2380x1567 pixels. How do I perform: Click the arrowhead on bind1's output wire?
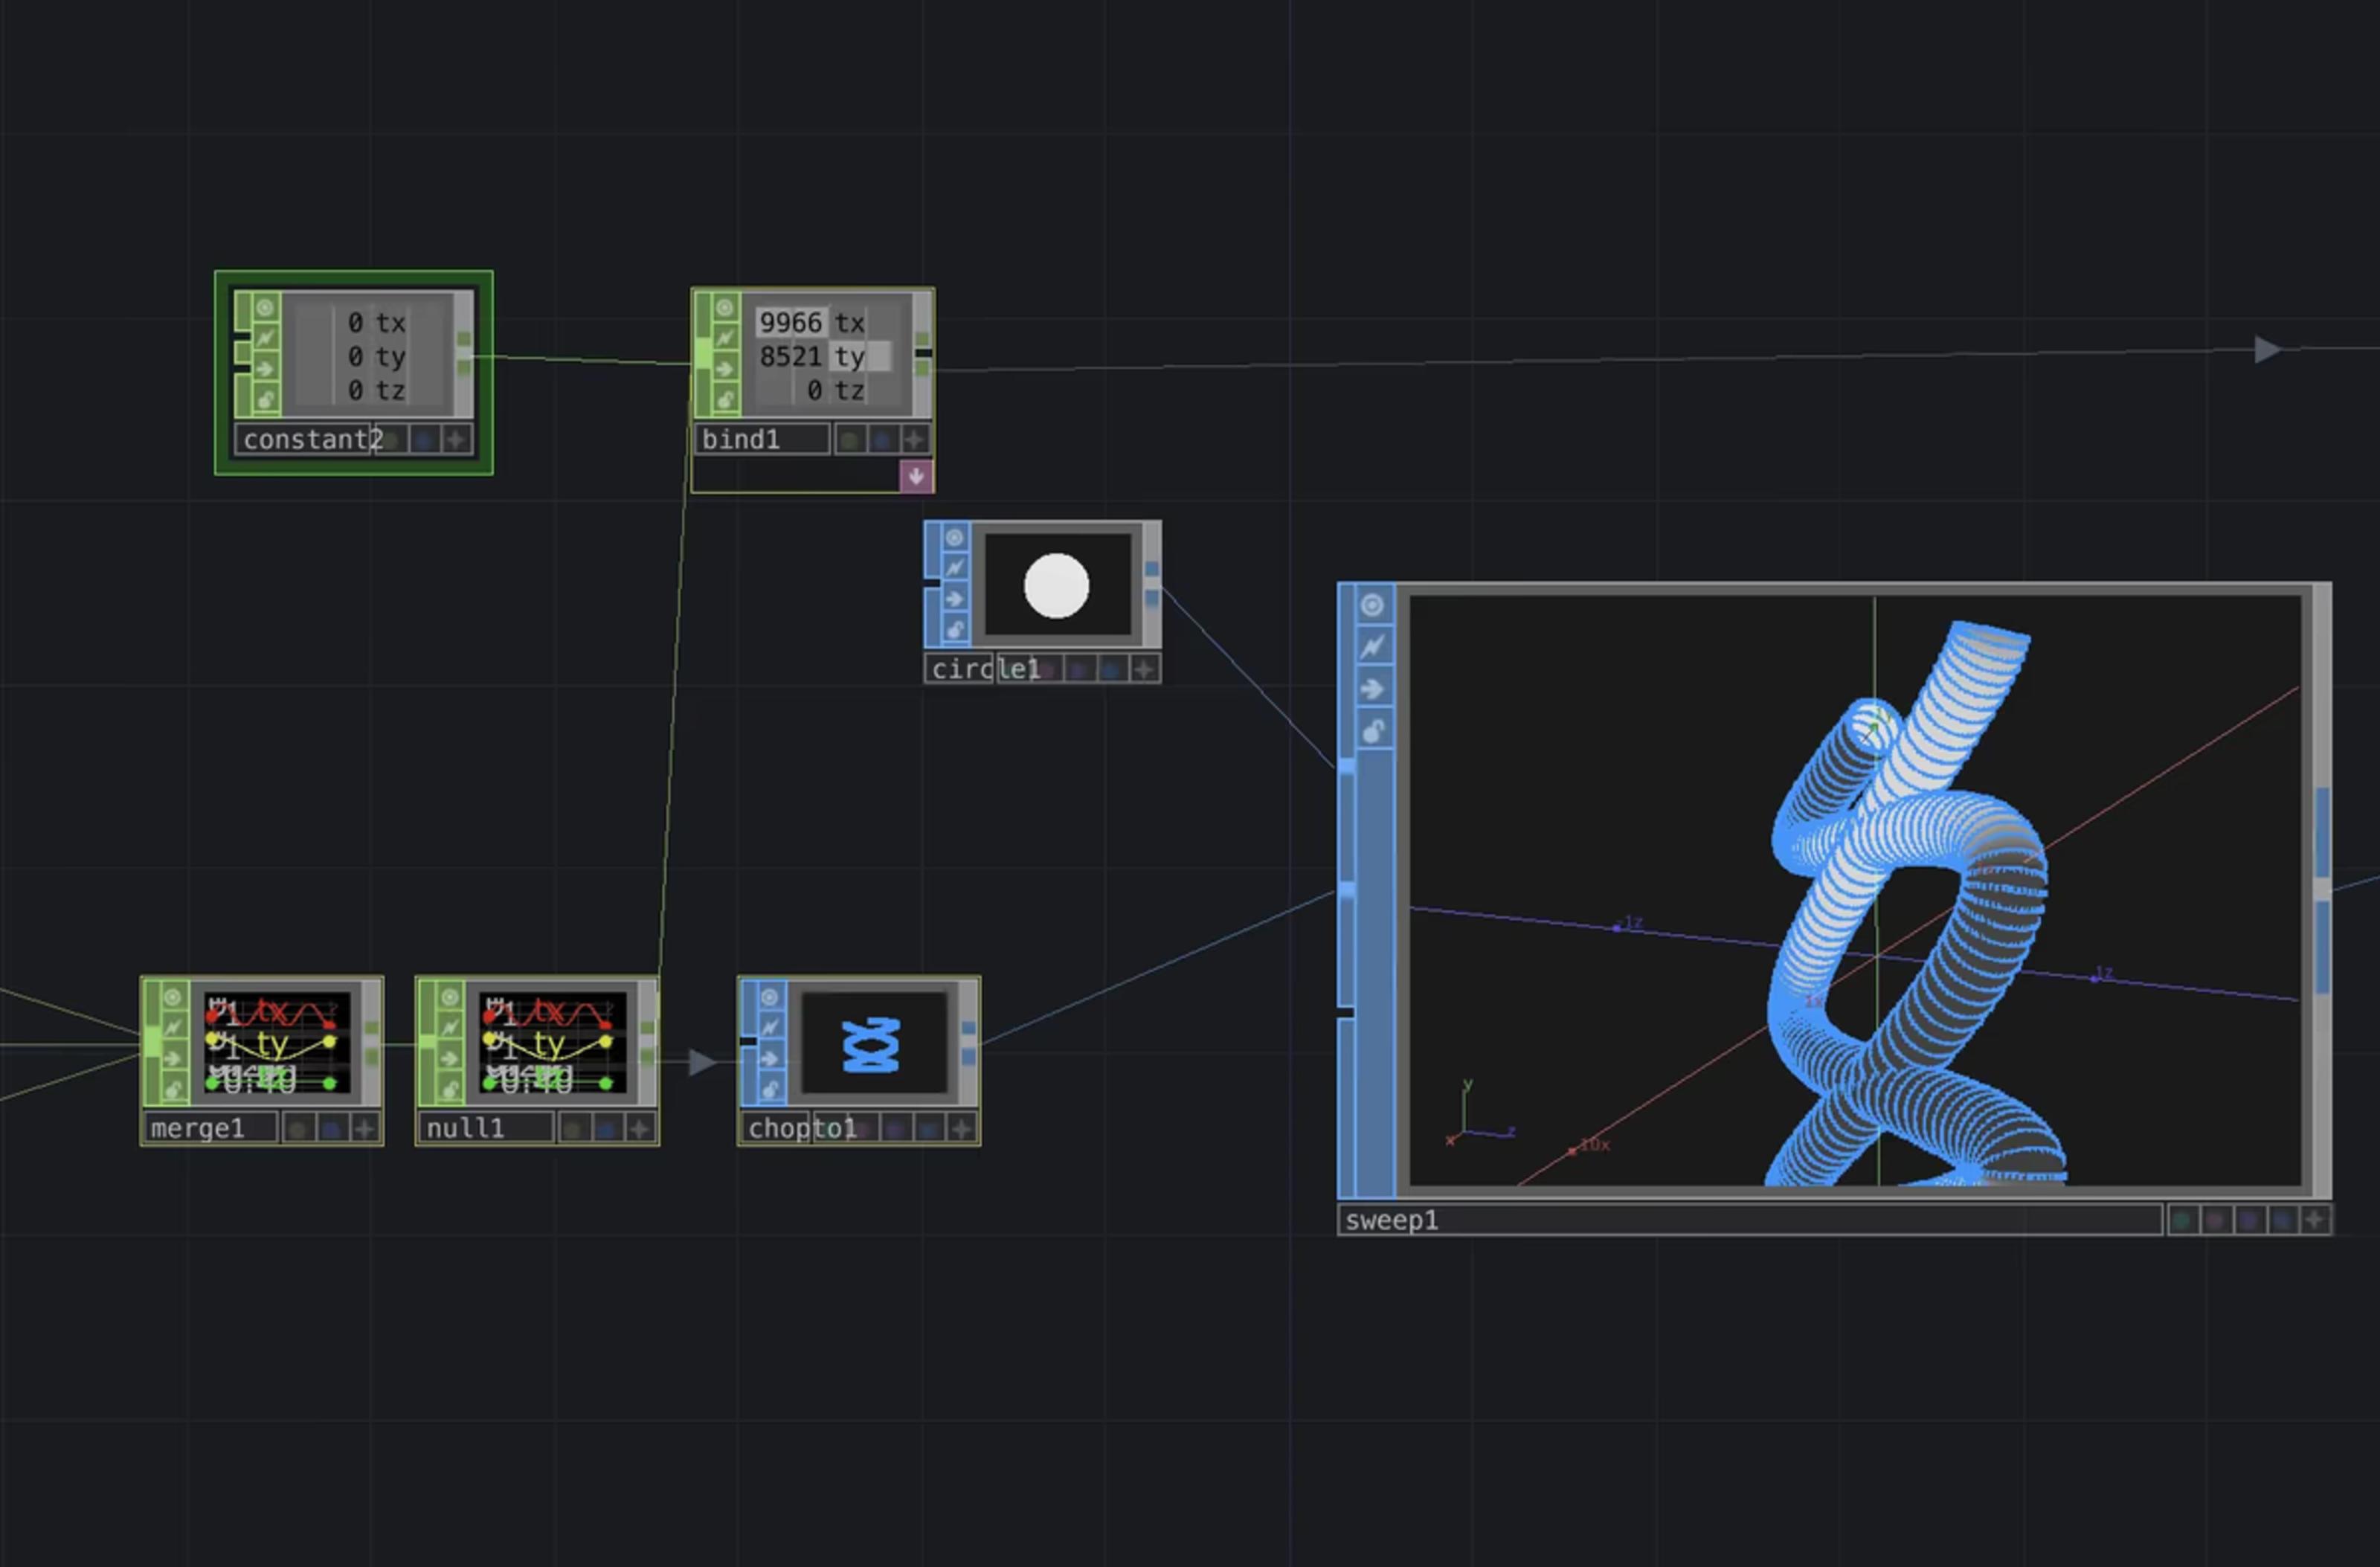coord(2268,350)
